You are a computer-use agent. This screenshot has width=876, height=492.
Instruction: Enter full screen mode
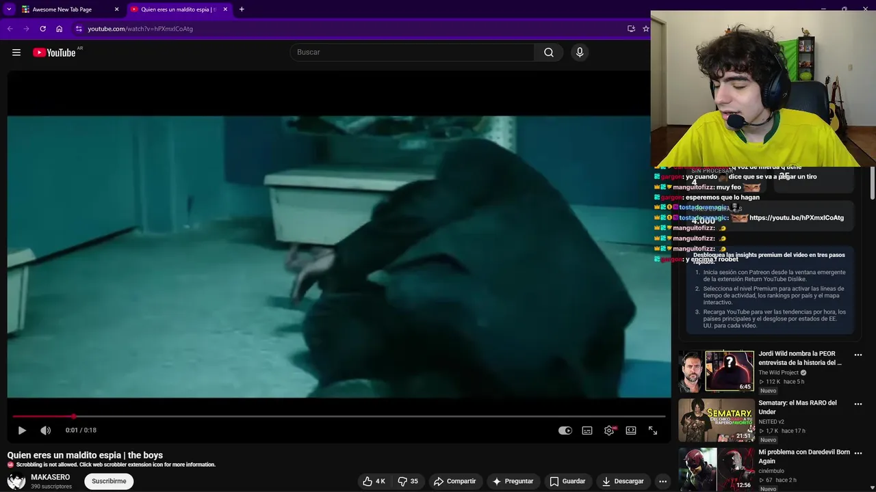point(653,430)
